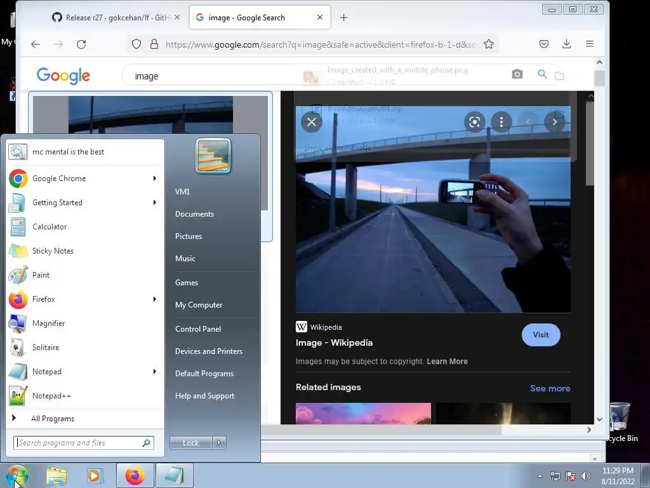Open File Explorer on the taskbar

point(56,476)
